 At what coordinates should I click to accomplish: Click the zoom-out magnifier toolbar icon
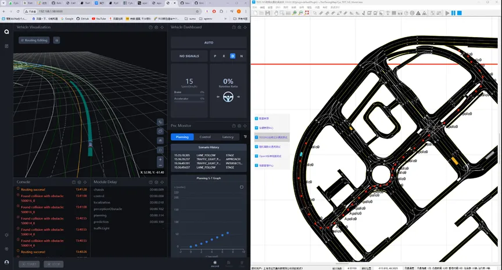click(x=300, y=13)
